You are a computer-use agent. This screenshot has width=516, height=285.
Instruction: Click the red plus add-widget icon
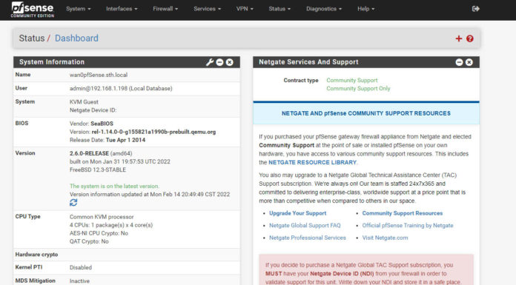[x=459, y=38]
